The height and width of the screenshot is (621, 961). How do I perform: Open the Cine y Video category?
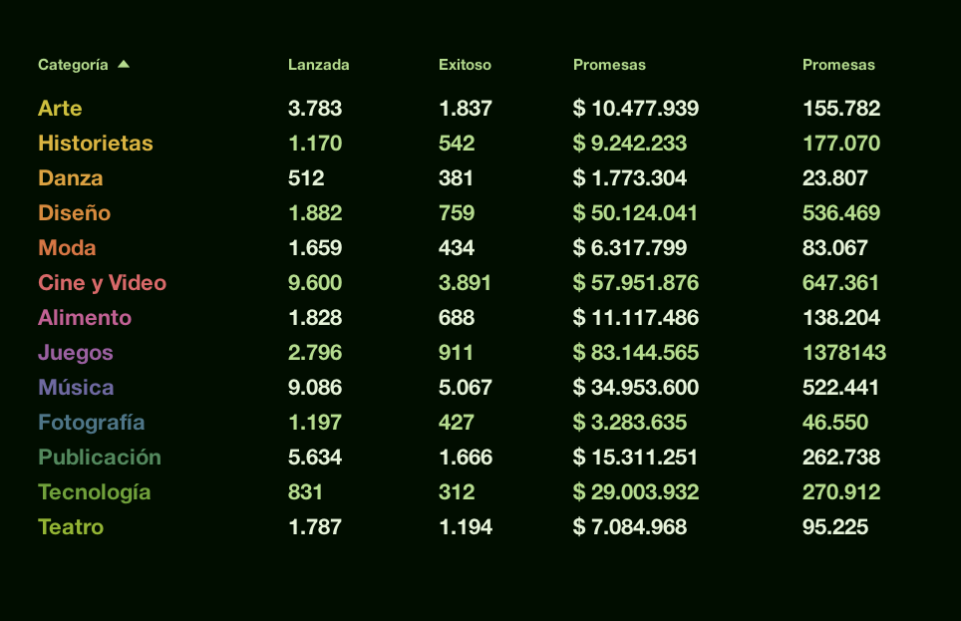[x=102, y=283]
